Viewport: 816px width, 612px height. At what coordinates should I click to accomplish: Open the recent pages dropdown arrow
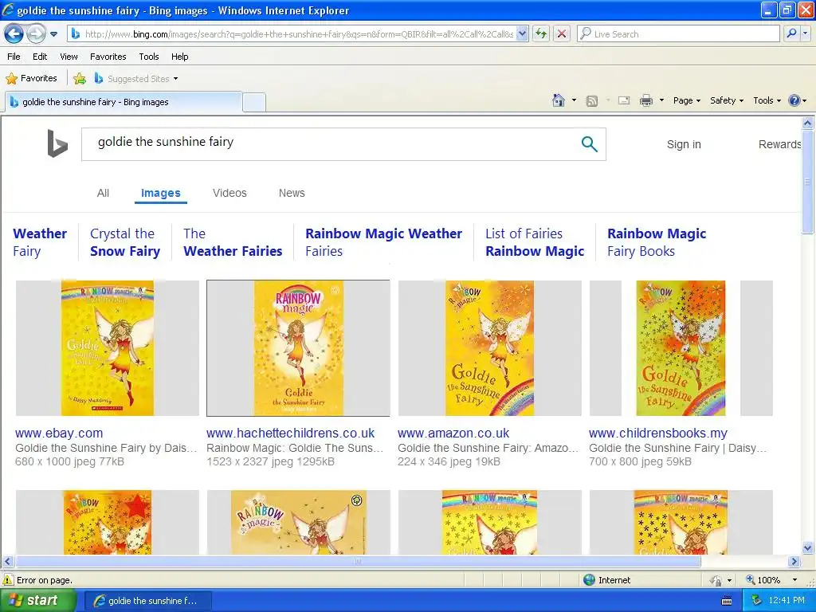(53, 34)
